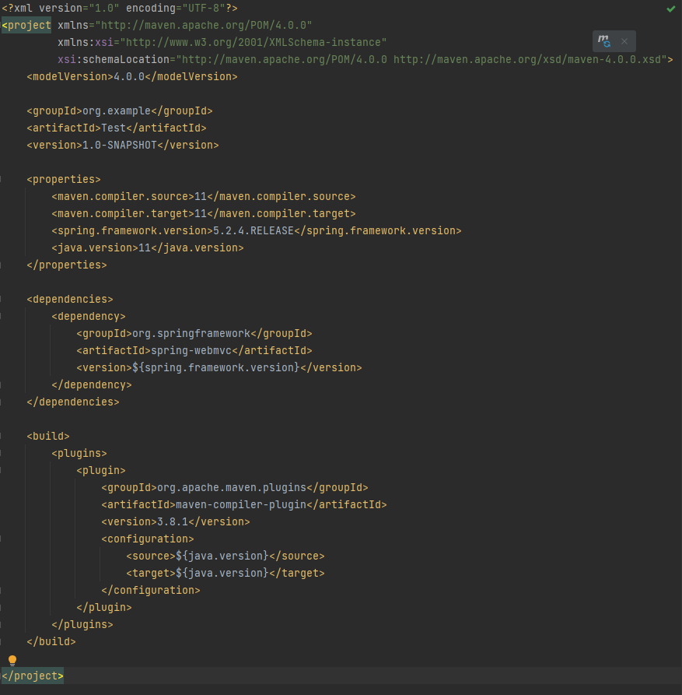The height and width of the screenshot is (695, 682).
Task: Click artifactId Test line
Action: point(117,128)
